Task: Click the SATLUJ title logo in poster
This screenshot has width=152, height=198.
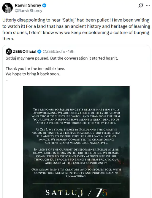Action: click(x=64, y=193)
